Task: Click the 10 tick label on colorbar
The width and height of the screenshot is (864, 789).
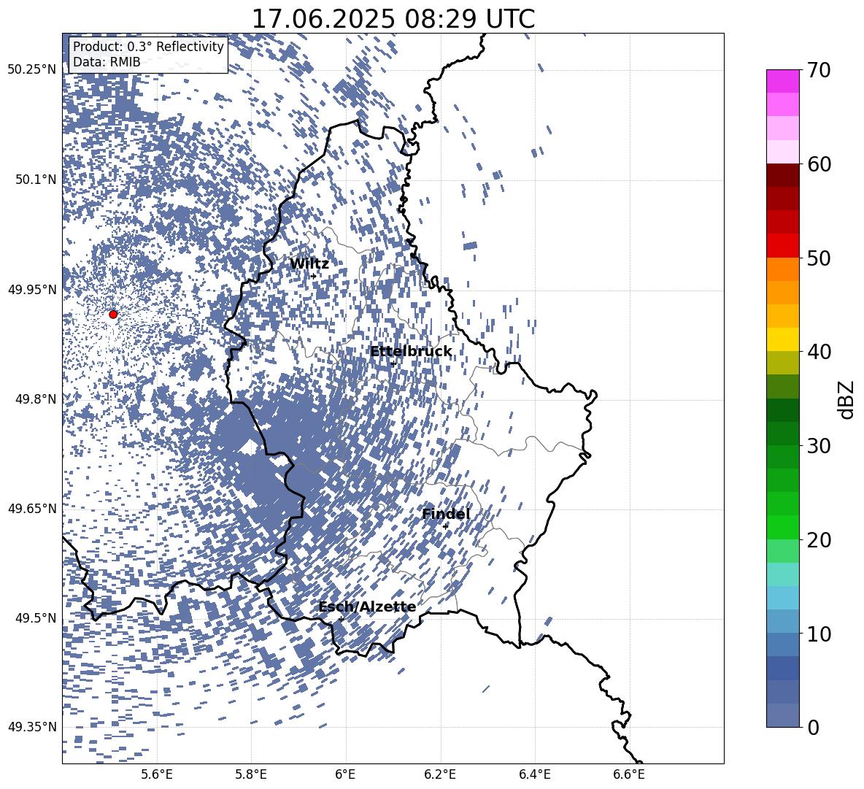Action: click(819, 634)
